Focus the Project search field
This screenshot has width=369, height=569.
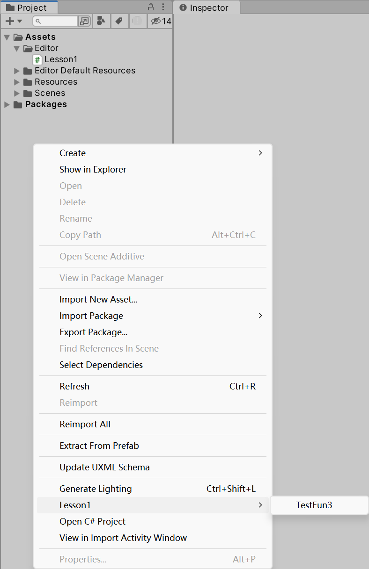(55, 21)
